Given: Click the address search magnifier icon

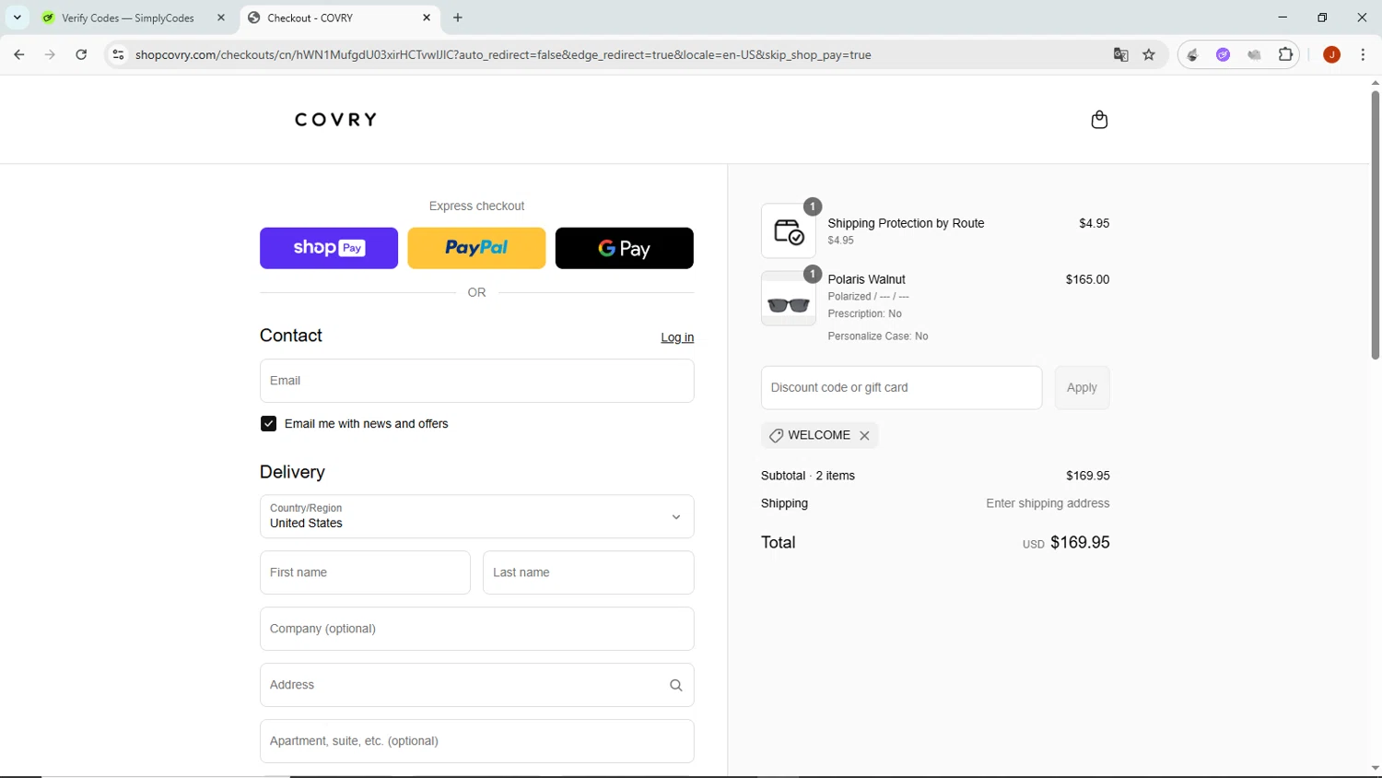Looking at the screenshot, I should [676, 685].
